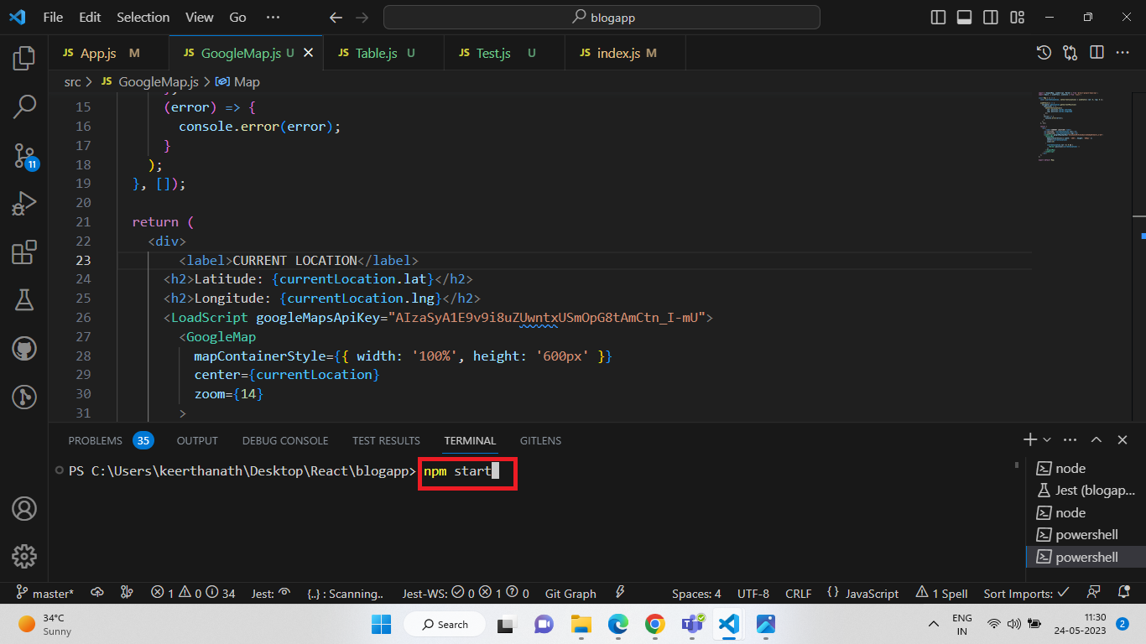This screenshot has width=1146, height=644.
Task: Click JavaScript language mode in status bar
Action: [871, 594]
